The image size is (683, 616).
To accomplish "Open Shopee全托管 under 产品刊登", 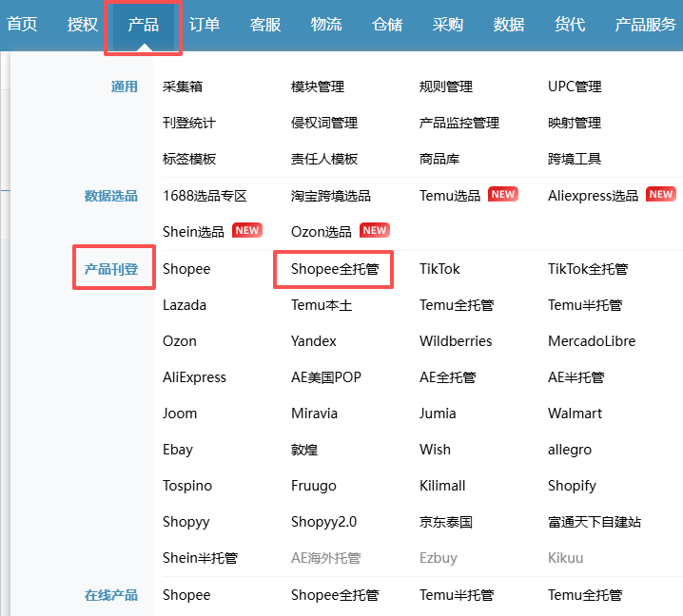I will coord(335,269).
